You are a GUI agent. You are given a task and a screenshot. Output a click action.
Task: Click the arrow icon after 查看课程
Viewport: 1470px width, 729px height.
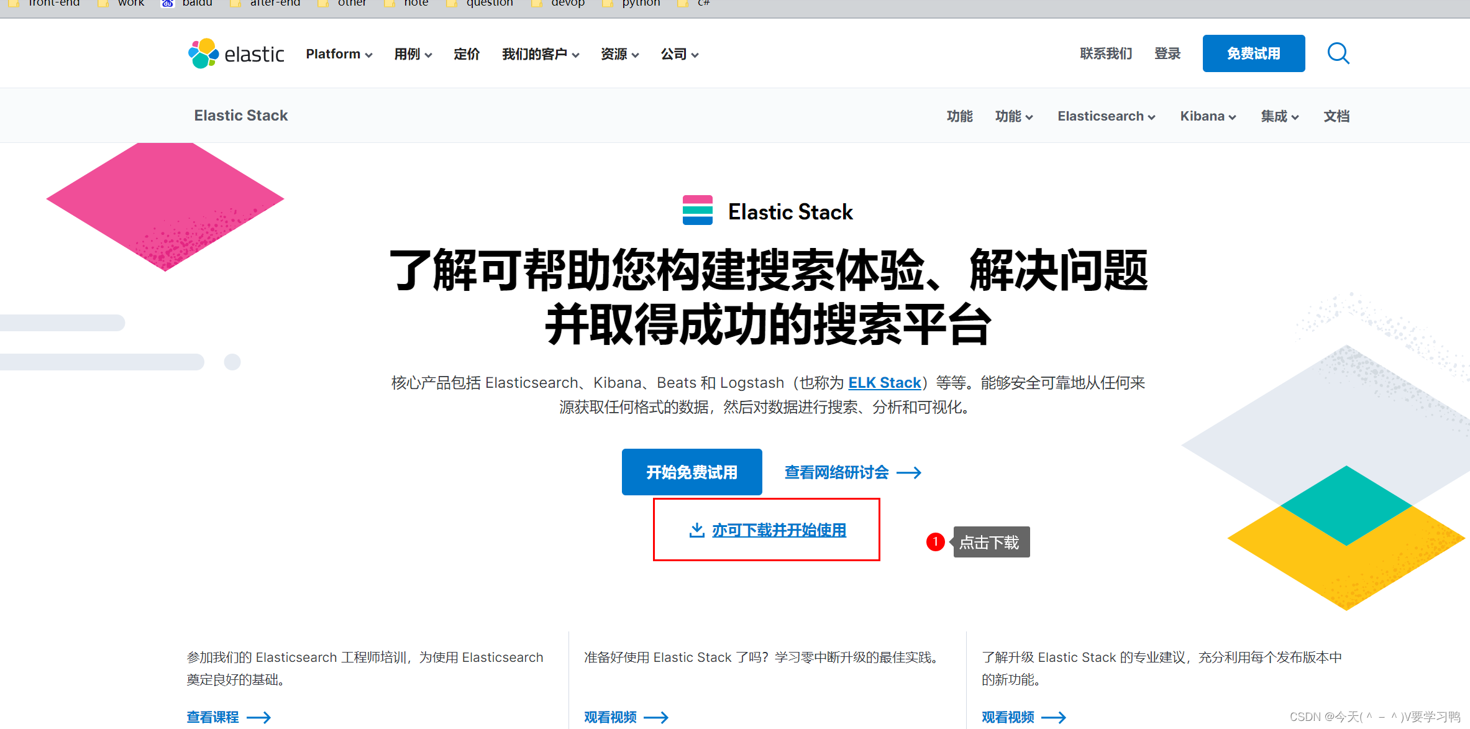click(260, 717)
